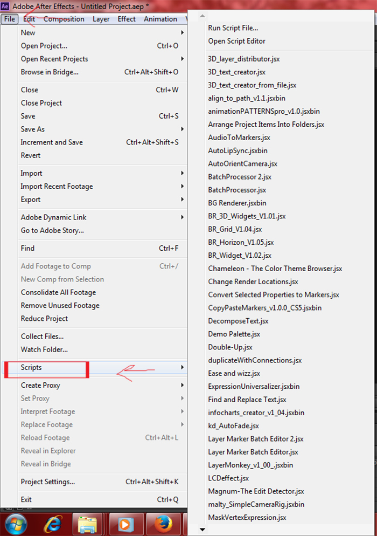Choose Exit from File menu
Viewport: 377px width, 536px height.
click(x=102, y=499)
